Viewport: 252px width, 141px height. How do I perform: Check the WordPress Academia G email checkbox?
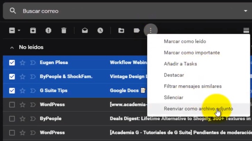coord(12,133)
